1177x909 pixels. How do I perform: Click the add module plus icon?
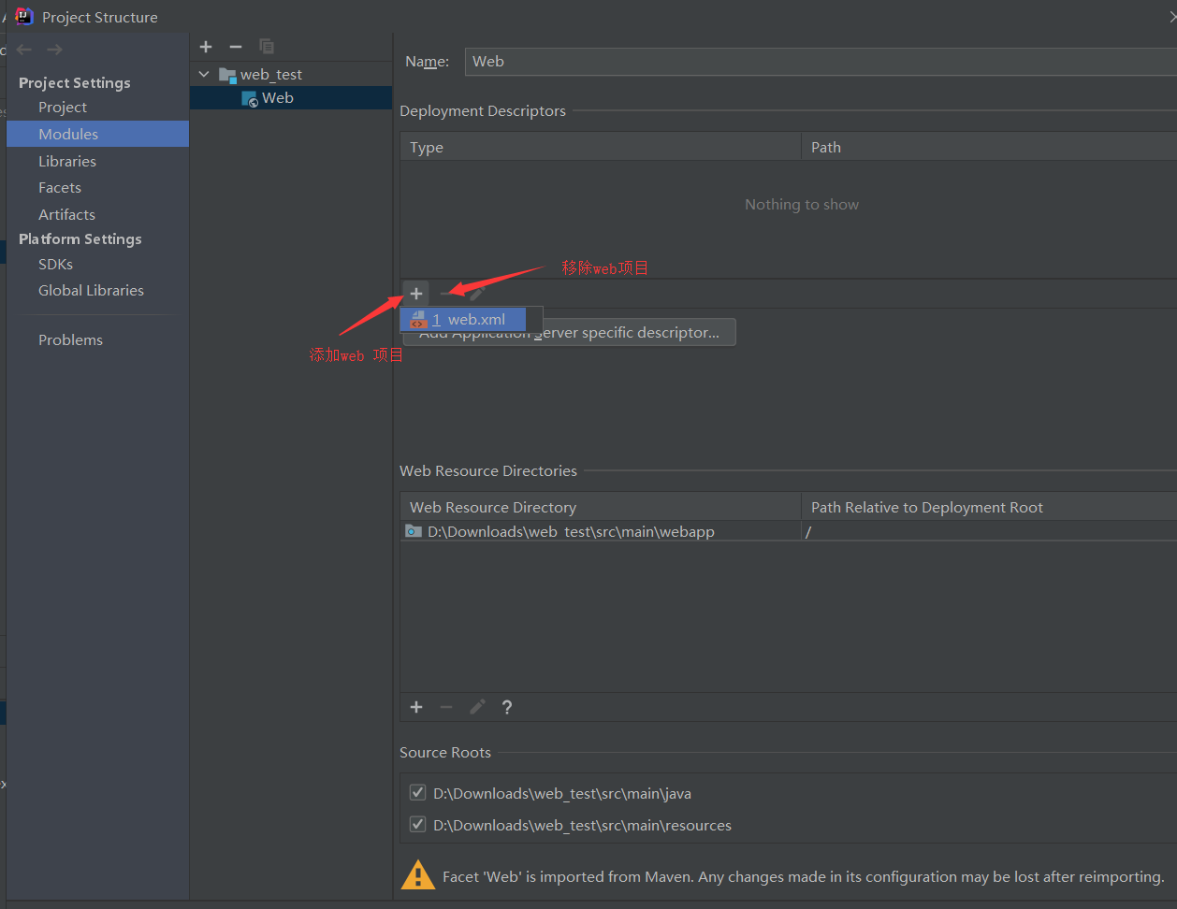coord(206,47)
